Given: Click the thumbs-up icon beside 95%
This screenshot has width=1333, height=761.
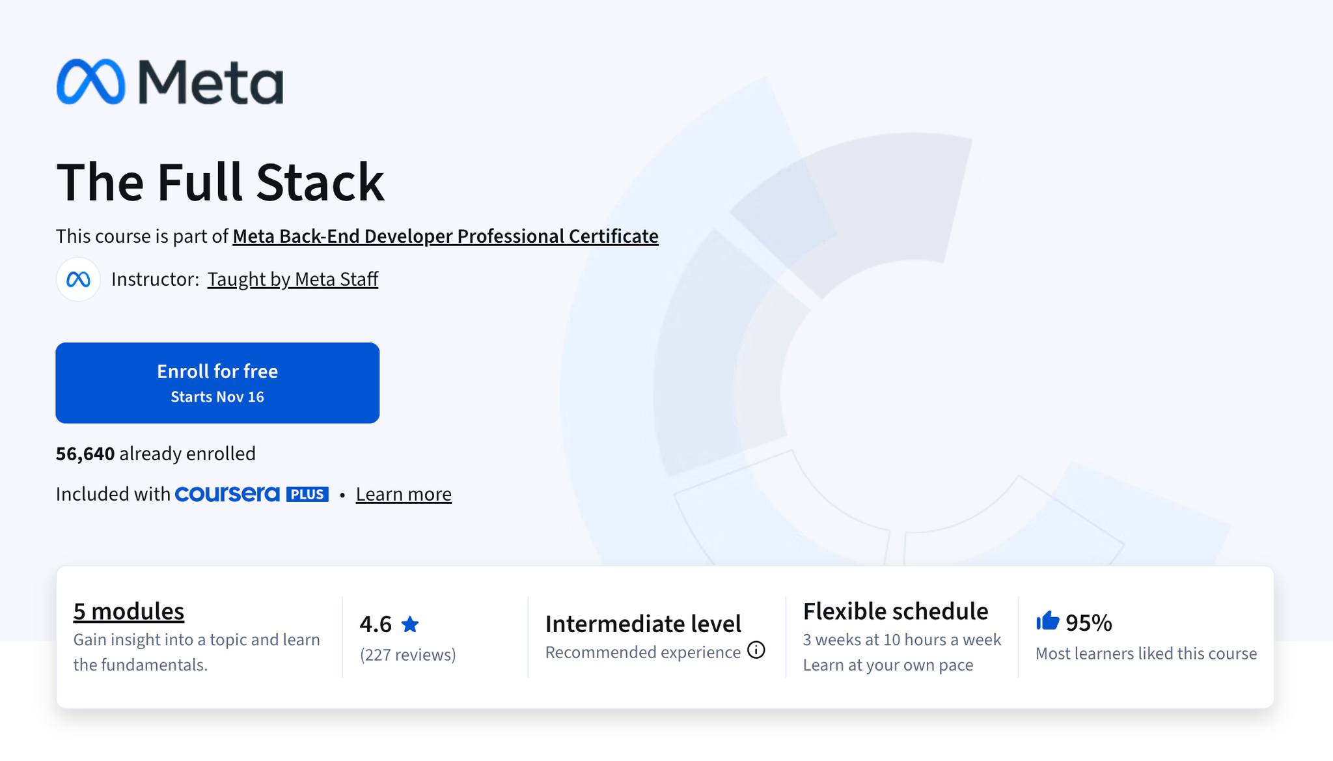Looking at the screenshot, I should point(1047,621).
